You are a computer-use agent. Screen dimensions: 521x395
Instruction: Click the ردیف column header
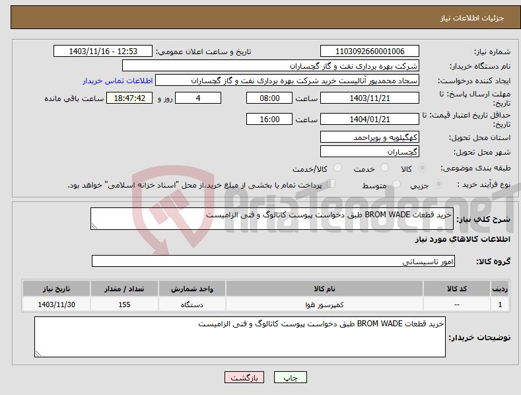click(500, 289)
